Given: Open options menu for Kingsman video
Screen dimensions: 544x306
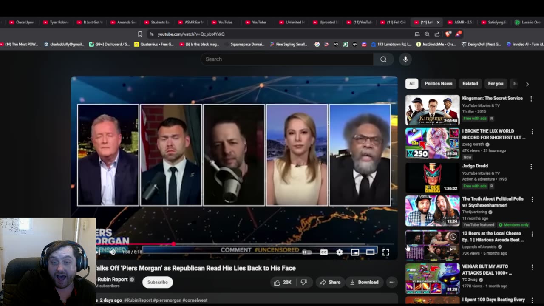Looking at the screenshot, I should (x=531, y=99).
